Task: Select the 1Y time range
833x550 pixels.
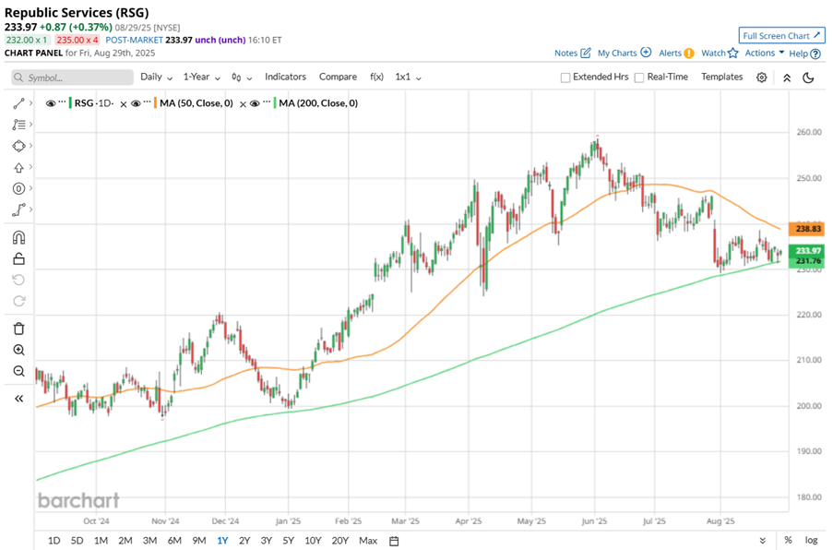Action: coord(222,541)
